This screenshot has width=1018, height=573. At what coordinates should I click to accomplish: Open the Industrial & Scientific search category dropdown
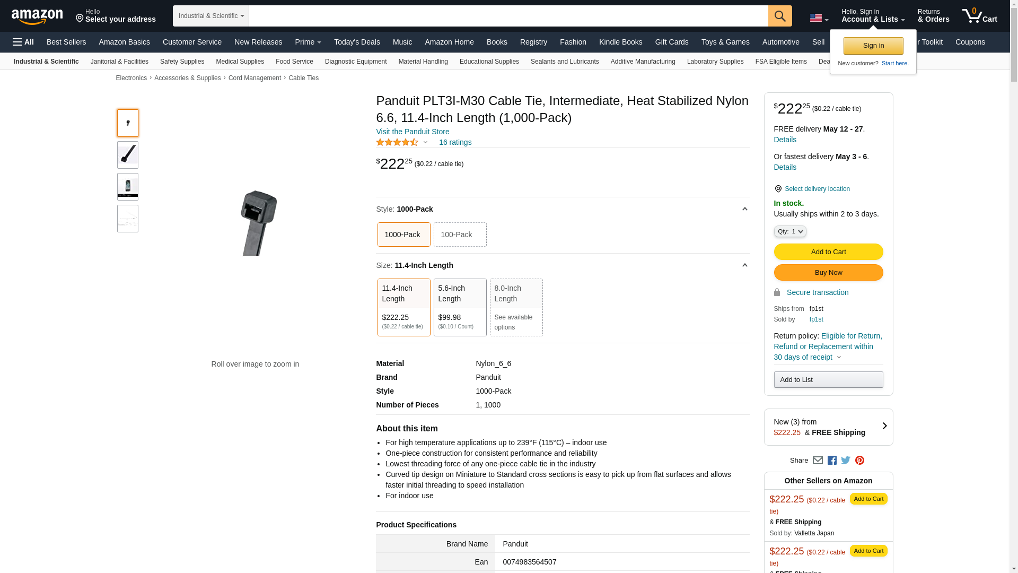[x=211, y=16]
